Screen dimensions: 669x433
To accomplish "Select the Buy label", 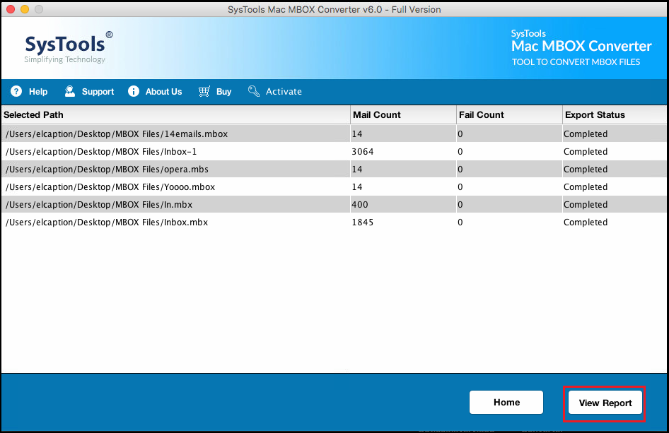I will 223,92.
